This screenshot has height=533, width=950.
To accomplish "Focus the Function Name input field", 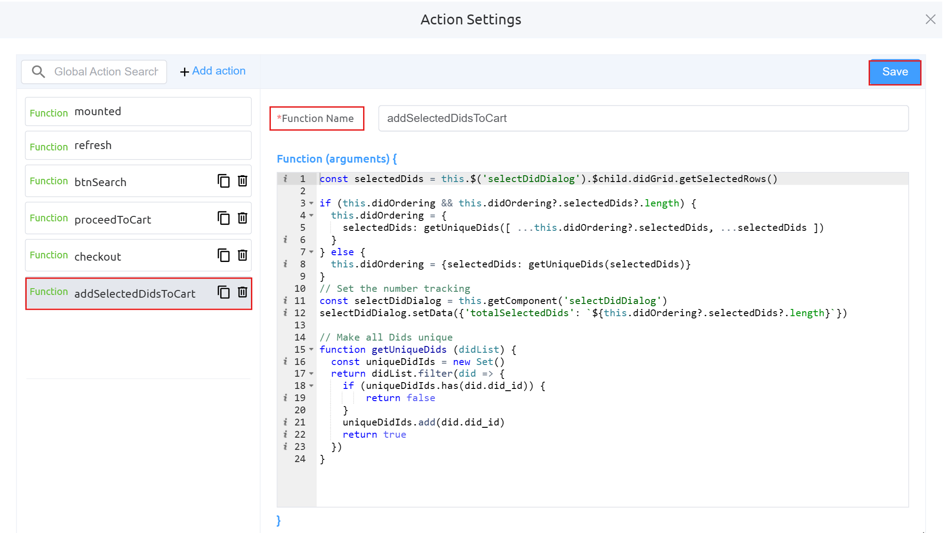I will (643, 118).
